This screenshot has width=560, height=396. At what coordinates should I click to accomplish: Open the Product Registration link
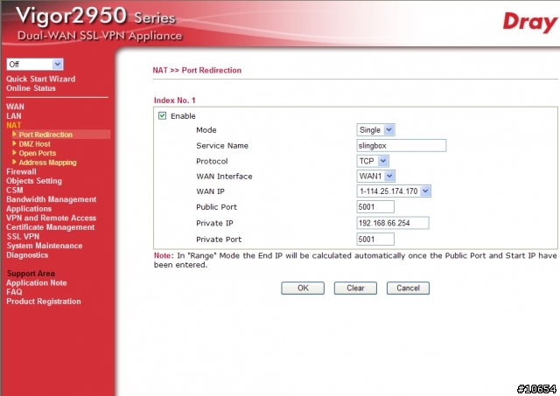[44, 302]
